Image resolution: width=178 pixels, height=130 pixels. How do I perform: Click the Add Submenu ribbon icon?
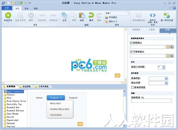(20, 15)
